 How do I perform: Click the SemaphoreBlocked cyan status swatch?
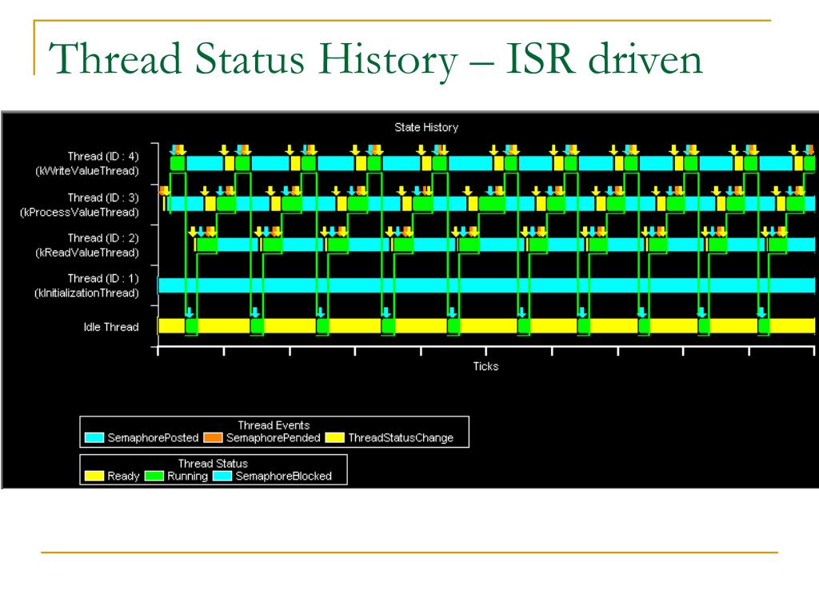pos(222,476)
